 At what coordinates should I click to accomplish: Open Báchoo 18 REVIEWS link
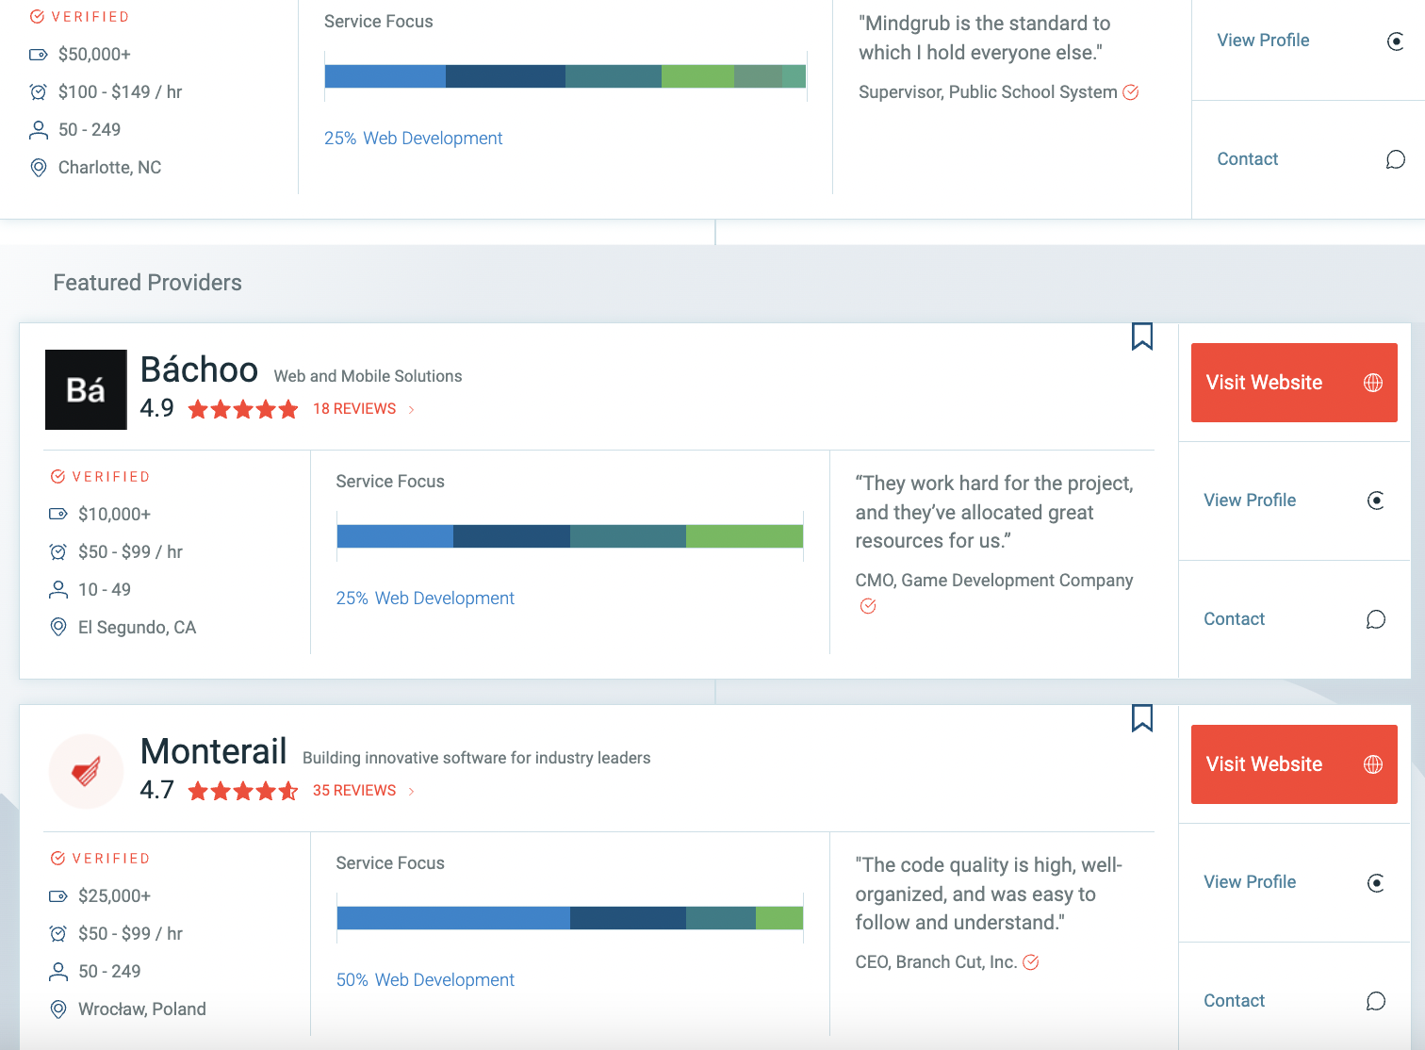click(354, 409)
